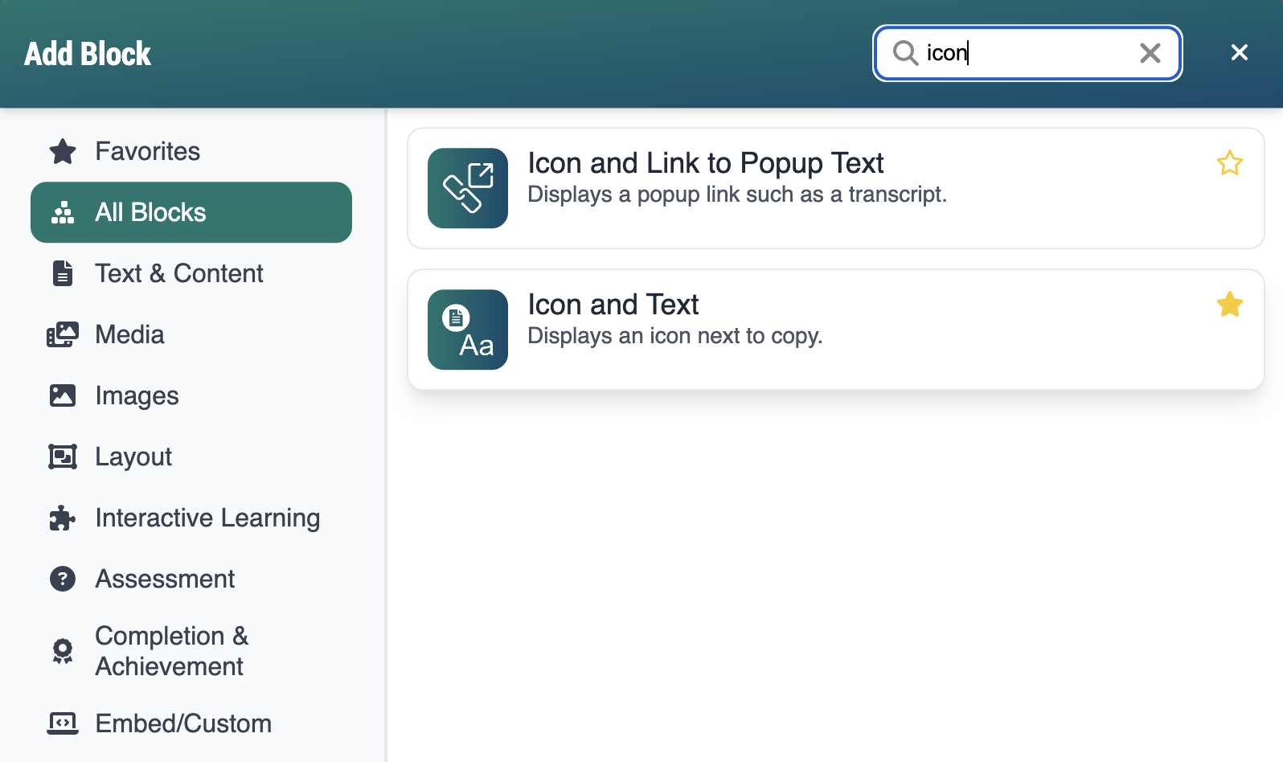Add the Icon and Link to Popup Text title

click(x=705, y=163)
